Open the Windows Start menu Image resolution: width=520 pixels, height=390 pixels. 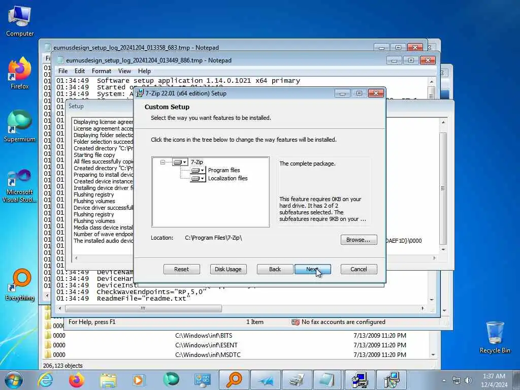[13, 380]
